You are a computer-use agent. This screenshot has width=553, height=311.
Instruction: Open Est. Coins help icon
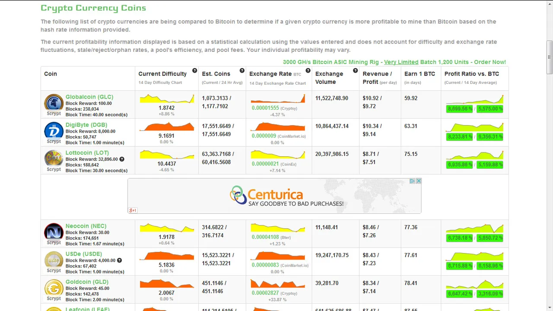[242, 70]
